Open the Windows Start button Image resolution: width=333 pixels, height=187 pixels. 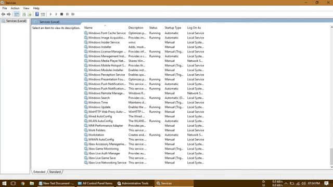click(x=4, y=183)
